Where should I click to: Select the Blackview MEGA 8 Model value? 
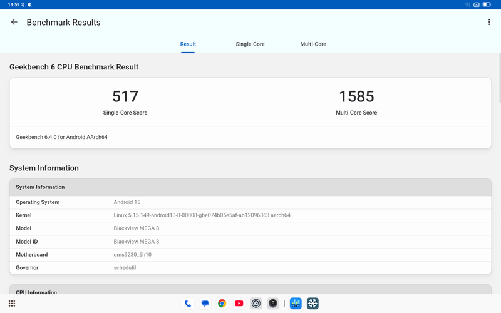point(137,228)
